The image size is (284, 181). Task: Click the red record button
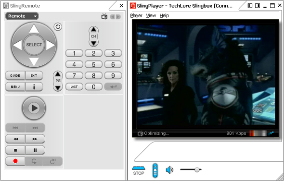[15, 161]
